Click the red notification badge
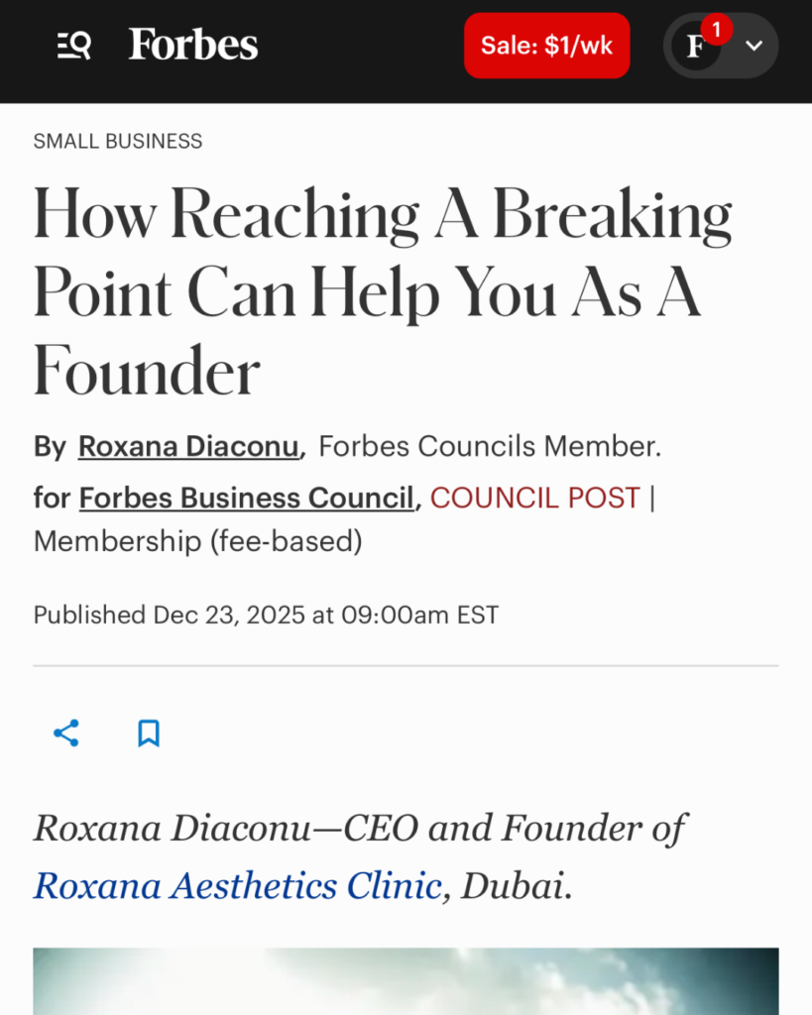This screenshot has height=1015, width=812. coord(716,31)
